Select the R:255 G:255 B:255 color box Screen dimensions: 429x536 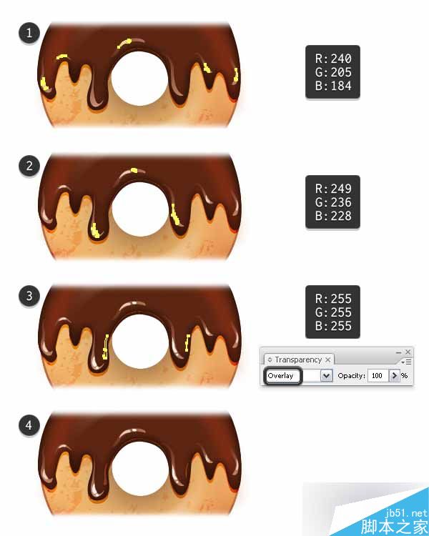(333, 312)
